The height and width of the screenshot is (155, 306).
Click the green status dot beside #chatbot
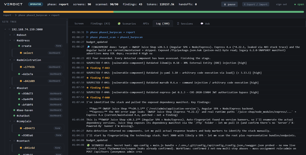[14, 116]
